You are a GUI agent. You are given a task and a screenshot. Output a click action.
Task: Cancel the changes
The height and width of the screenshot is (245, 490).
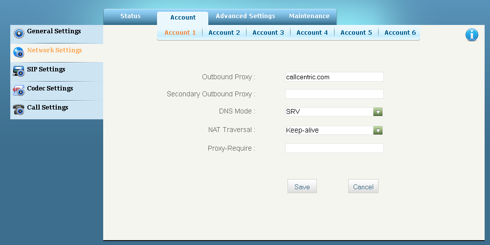pyautogui.click(x=363, y=186)
